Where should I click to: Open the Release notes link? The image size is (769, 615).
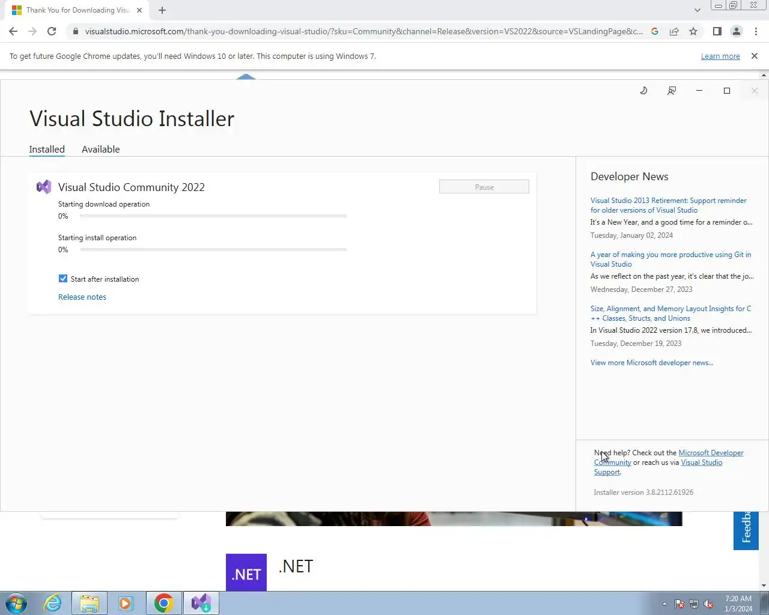pos(82,297)
